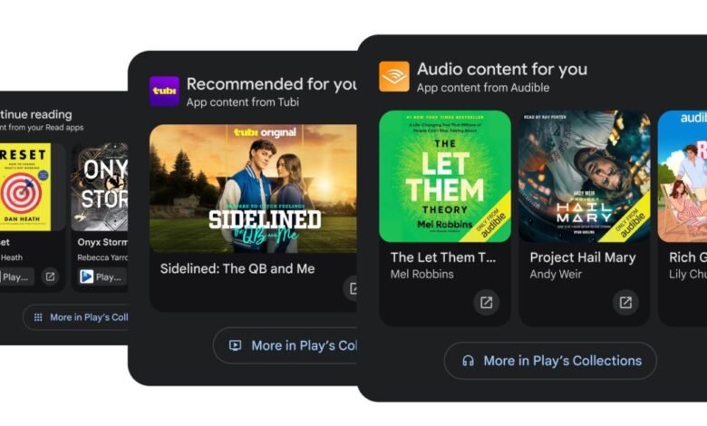Click the Sidelined: The QB and Me title

click(x=237, y=268)
